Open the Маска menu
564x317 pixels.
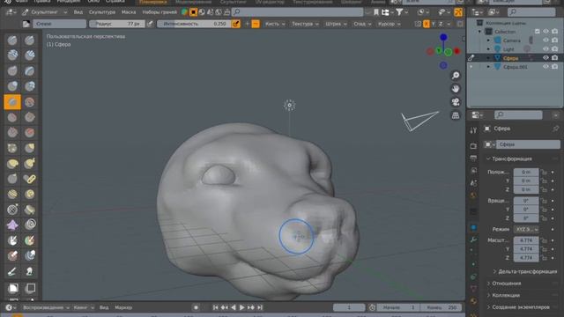point(129,12)
